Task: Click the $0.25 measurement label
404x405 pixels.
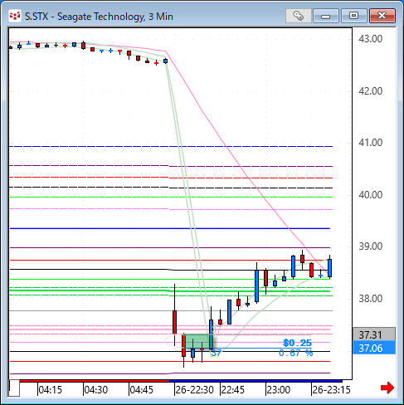Action: pyautogui.click(x=297, y=343)
